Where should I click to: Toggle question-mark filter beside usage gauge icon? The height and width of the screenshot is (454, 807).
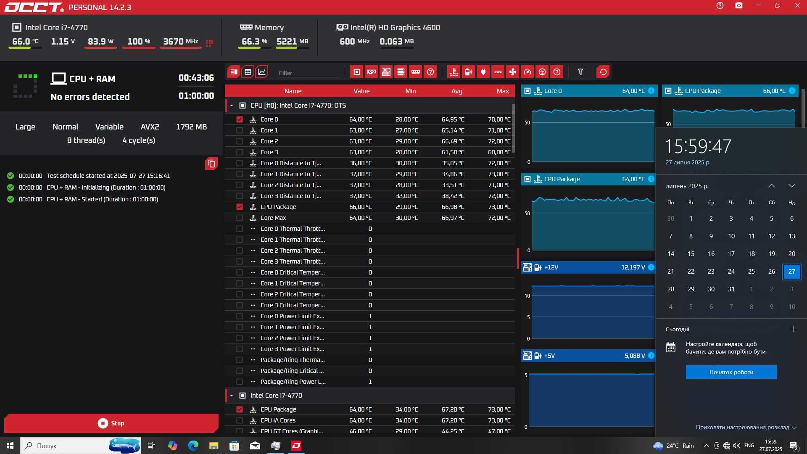[557, 72]
